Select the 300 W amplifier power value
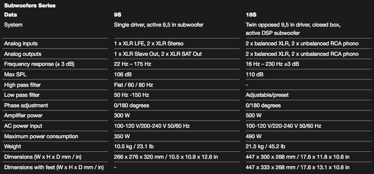Viewport: 374px width, 174px height. click(121, 116)
